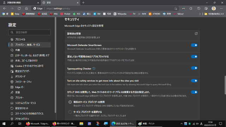Screen dimensions: 226x127
Task: Open システムとパフォーマンス settings section
Action: click(x=29, y=103)
